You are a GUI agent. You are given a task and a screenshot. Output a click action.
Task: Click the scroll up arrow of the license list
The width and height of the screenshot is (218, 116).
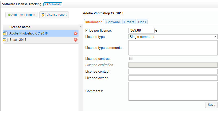[x=81, y=27]
